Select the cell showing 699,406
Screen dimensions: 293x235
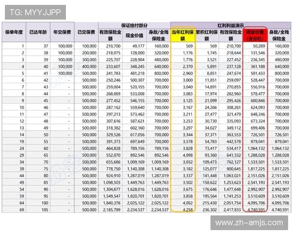tap(255, 128)
